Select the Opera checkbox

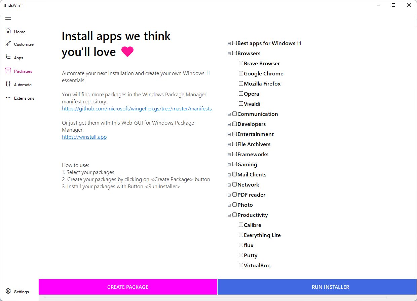click(x=241, y=94)
